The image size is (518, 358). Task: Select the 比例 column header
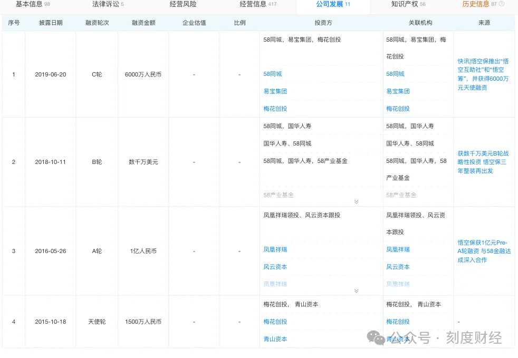[x=239, y=23]
